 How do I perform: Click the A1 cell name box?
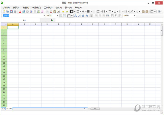pos(20,20)
